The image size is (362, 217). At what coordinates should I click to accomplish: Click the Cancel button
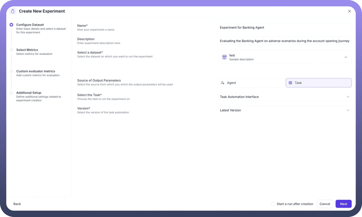[324, 204]
